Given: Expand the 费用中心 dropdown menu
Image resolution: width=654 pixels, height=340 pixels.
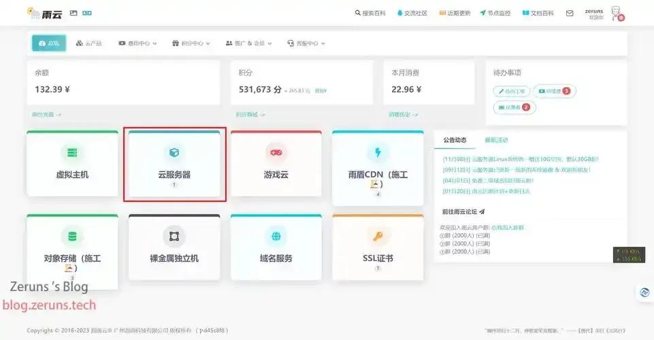Looking at the screenshot, I should (x=137, y=44).
